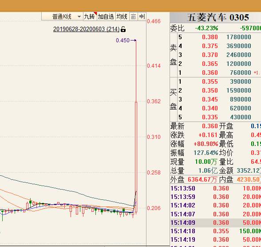This screenshot has height=247, width=261.
Task: Click the 委比 value -43.23%
Action: click(206, 28)
